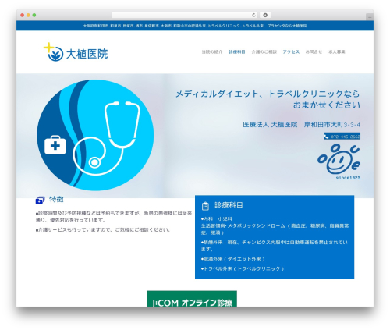Click the stethoscope circle illustration

tap(95, 135)
